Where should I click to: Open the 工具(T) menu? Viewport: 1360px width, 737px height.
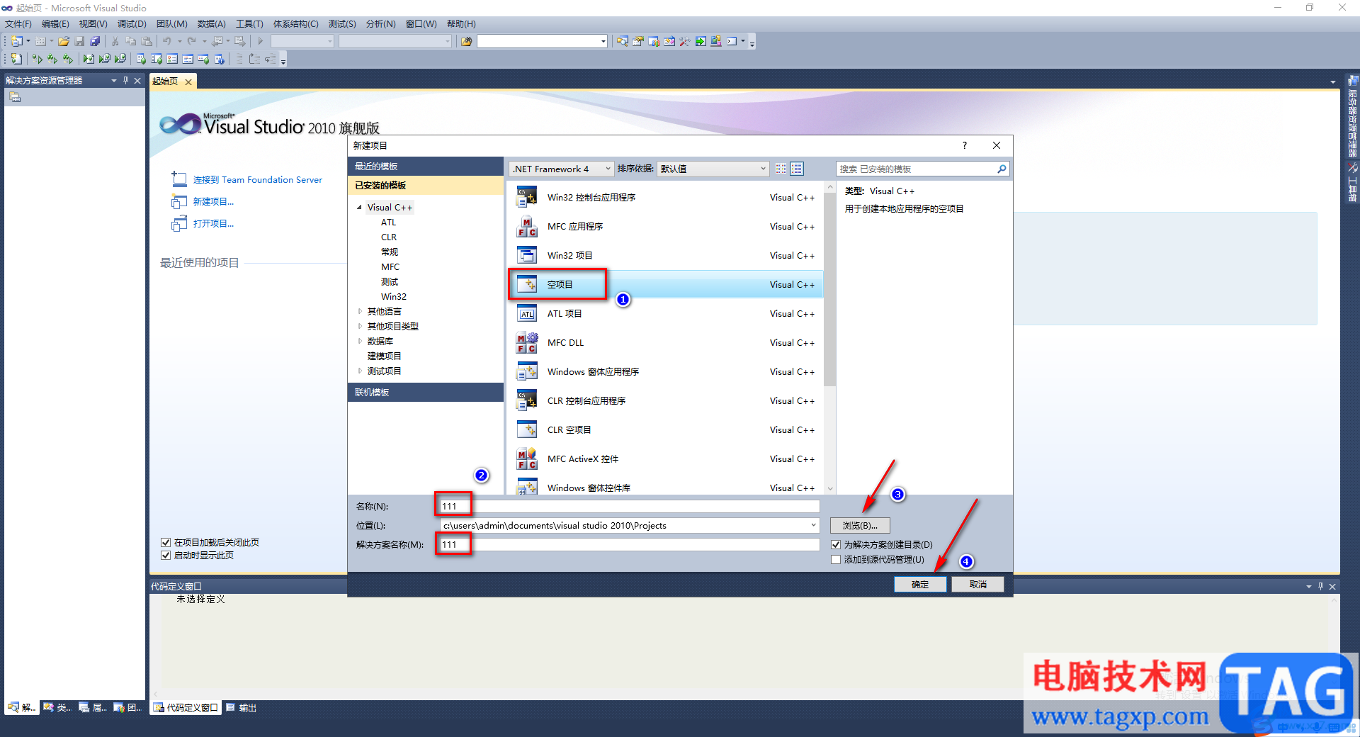pyautogui.click(x=249, y=23)
